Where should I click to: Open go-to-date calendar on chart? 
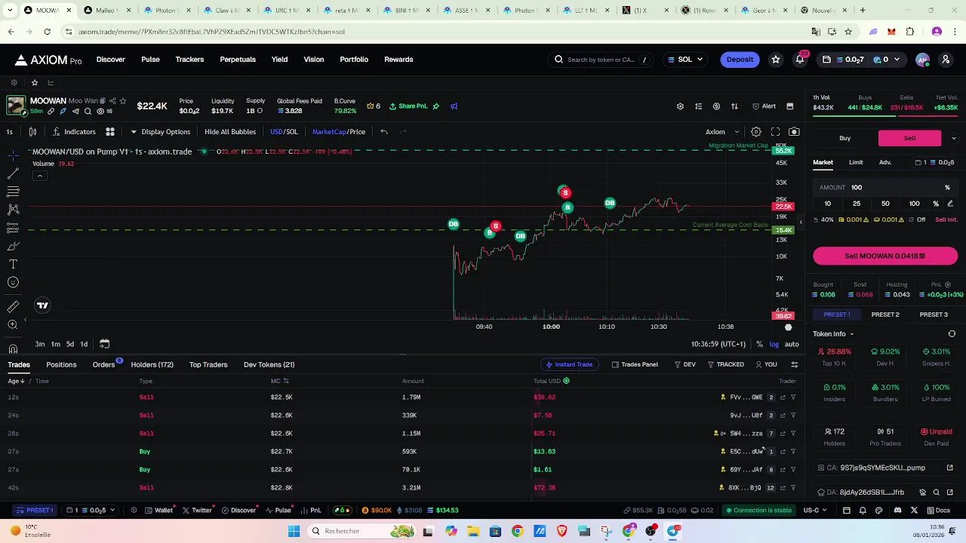point(104,344)
